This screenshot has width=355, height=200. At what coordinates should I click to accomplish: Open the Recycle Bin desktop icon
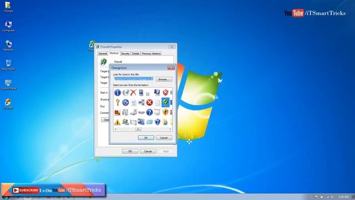8,66
